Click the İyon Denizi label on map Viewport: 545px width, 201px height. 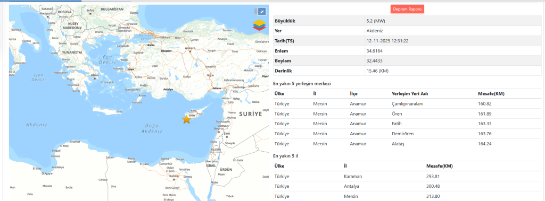click(x=38, y=77)
